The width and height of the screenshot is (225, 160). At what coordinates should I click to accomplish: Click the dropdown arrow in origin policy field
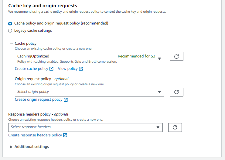[x=159, y=92]
